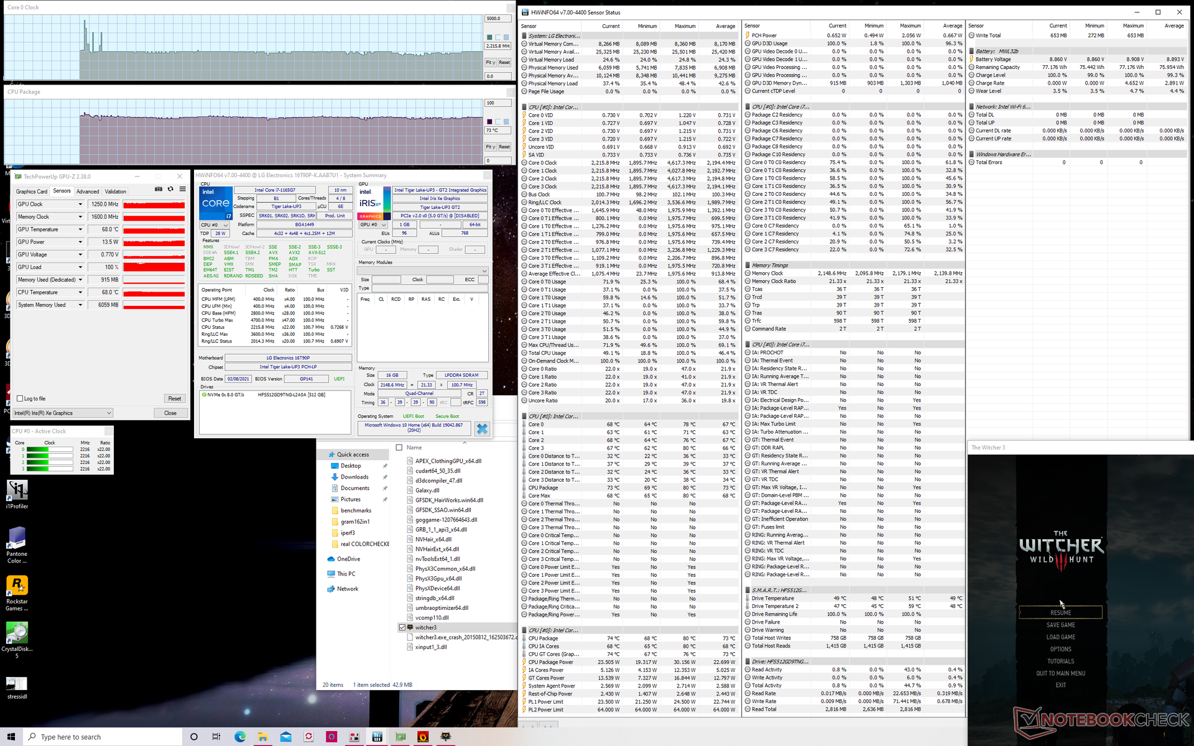Viewport: 1194px width, 746px height.
Task: Click the HWiNFO blue X close icon
Action: pos(481,428)
